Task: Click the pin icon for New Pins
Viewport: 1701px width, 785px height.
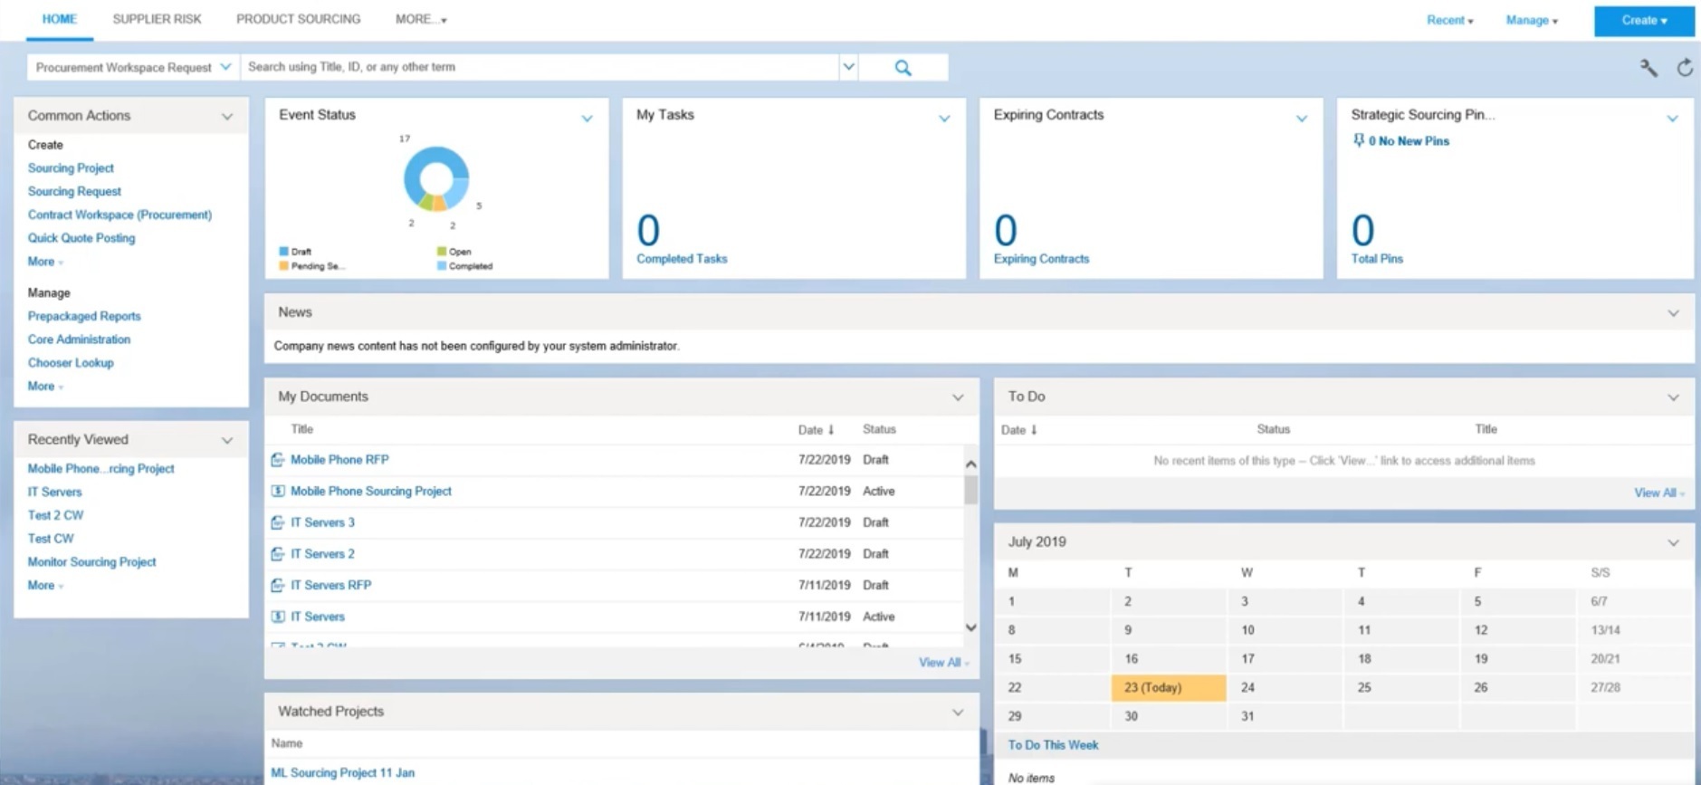Action: pyautogui.click(x=1358, y=140)
